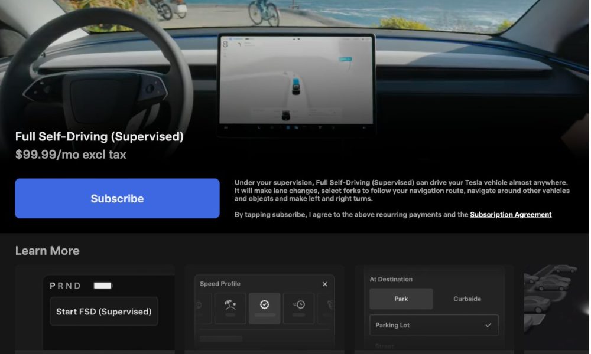
Task: Close the Speed Profile panel
Action: [324, 284]
